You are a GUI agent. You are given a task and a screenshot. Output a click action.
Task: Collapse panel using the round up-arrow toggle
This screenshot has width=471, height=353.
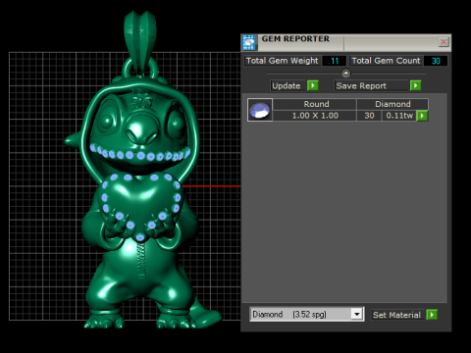(345, 73)
